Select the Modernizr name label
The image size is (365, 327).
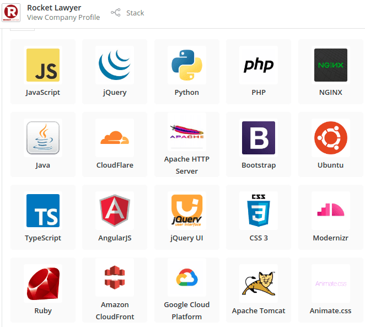tap(331, 238)
